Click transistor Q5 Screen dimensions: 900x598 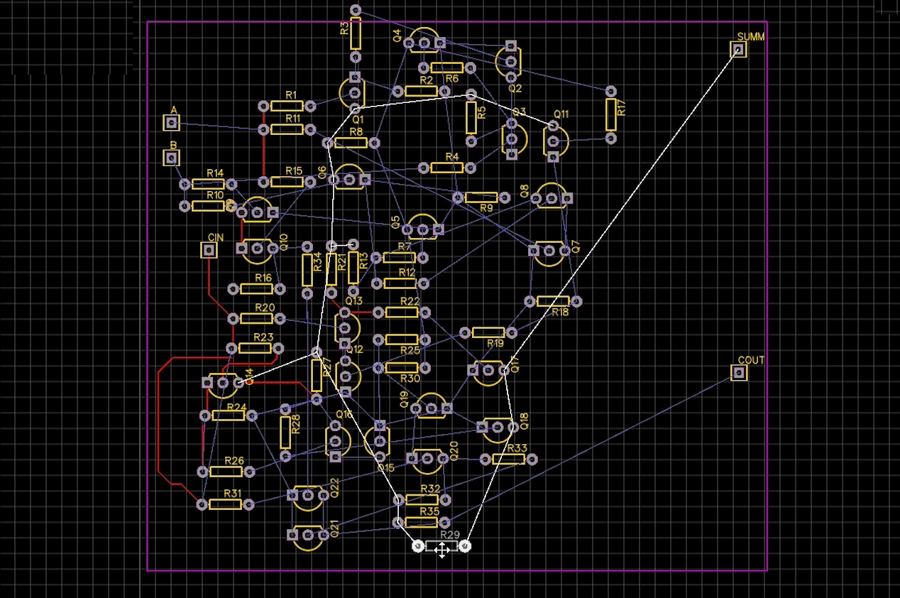(423, 226)
